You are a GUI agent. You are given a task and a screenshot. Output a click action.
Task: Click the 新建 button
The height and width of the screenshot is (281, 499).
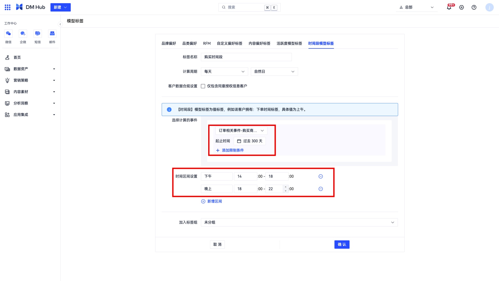tap(61, 7)
